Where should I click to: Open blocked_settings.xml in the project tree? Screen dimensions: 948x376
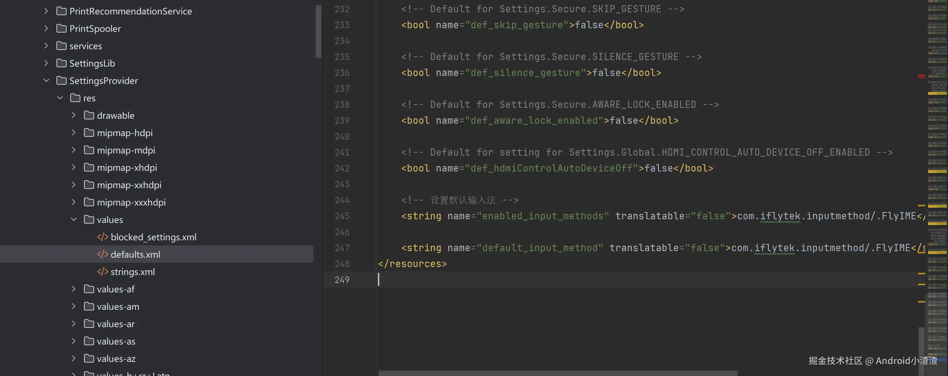coord(153,237)
